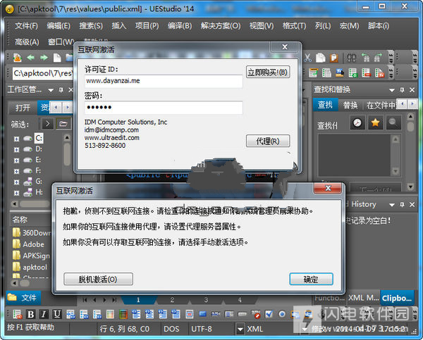Create a new file with the blank page icon
The width and height of the screenshot is (423, 340).
(x=57, y=58)
